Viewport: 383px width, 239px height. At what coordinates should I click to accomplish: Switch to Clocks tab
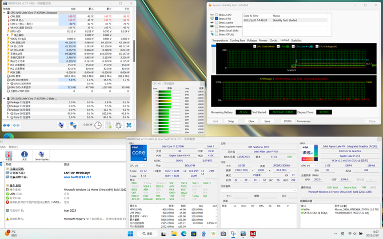(x=273, y=40)
